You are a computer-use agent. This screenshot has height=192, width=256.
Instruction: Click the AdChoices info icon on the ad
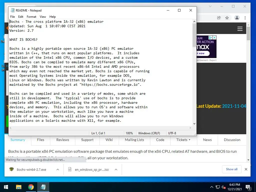tap(210, 38)
